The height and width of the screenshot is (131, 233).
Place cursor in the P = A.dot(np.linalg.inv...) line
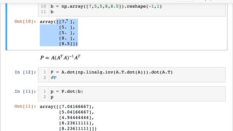pyautogui.click(x=112, y=72)
